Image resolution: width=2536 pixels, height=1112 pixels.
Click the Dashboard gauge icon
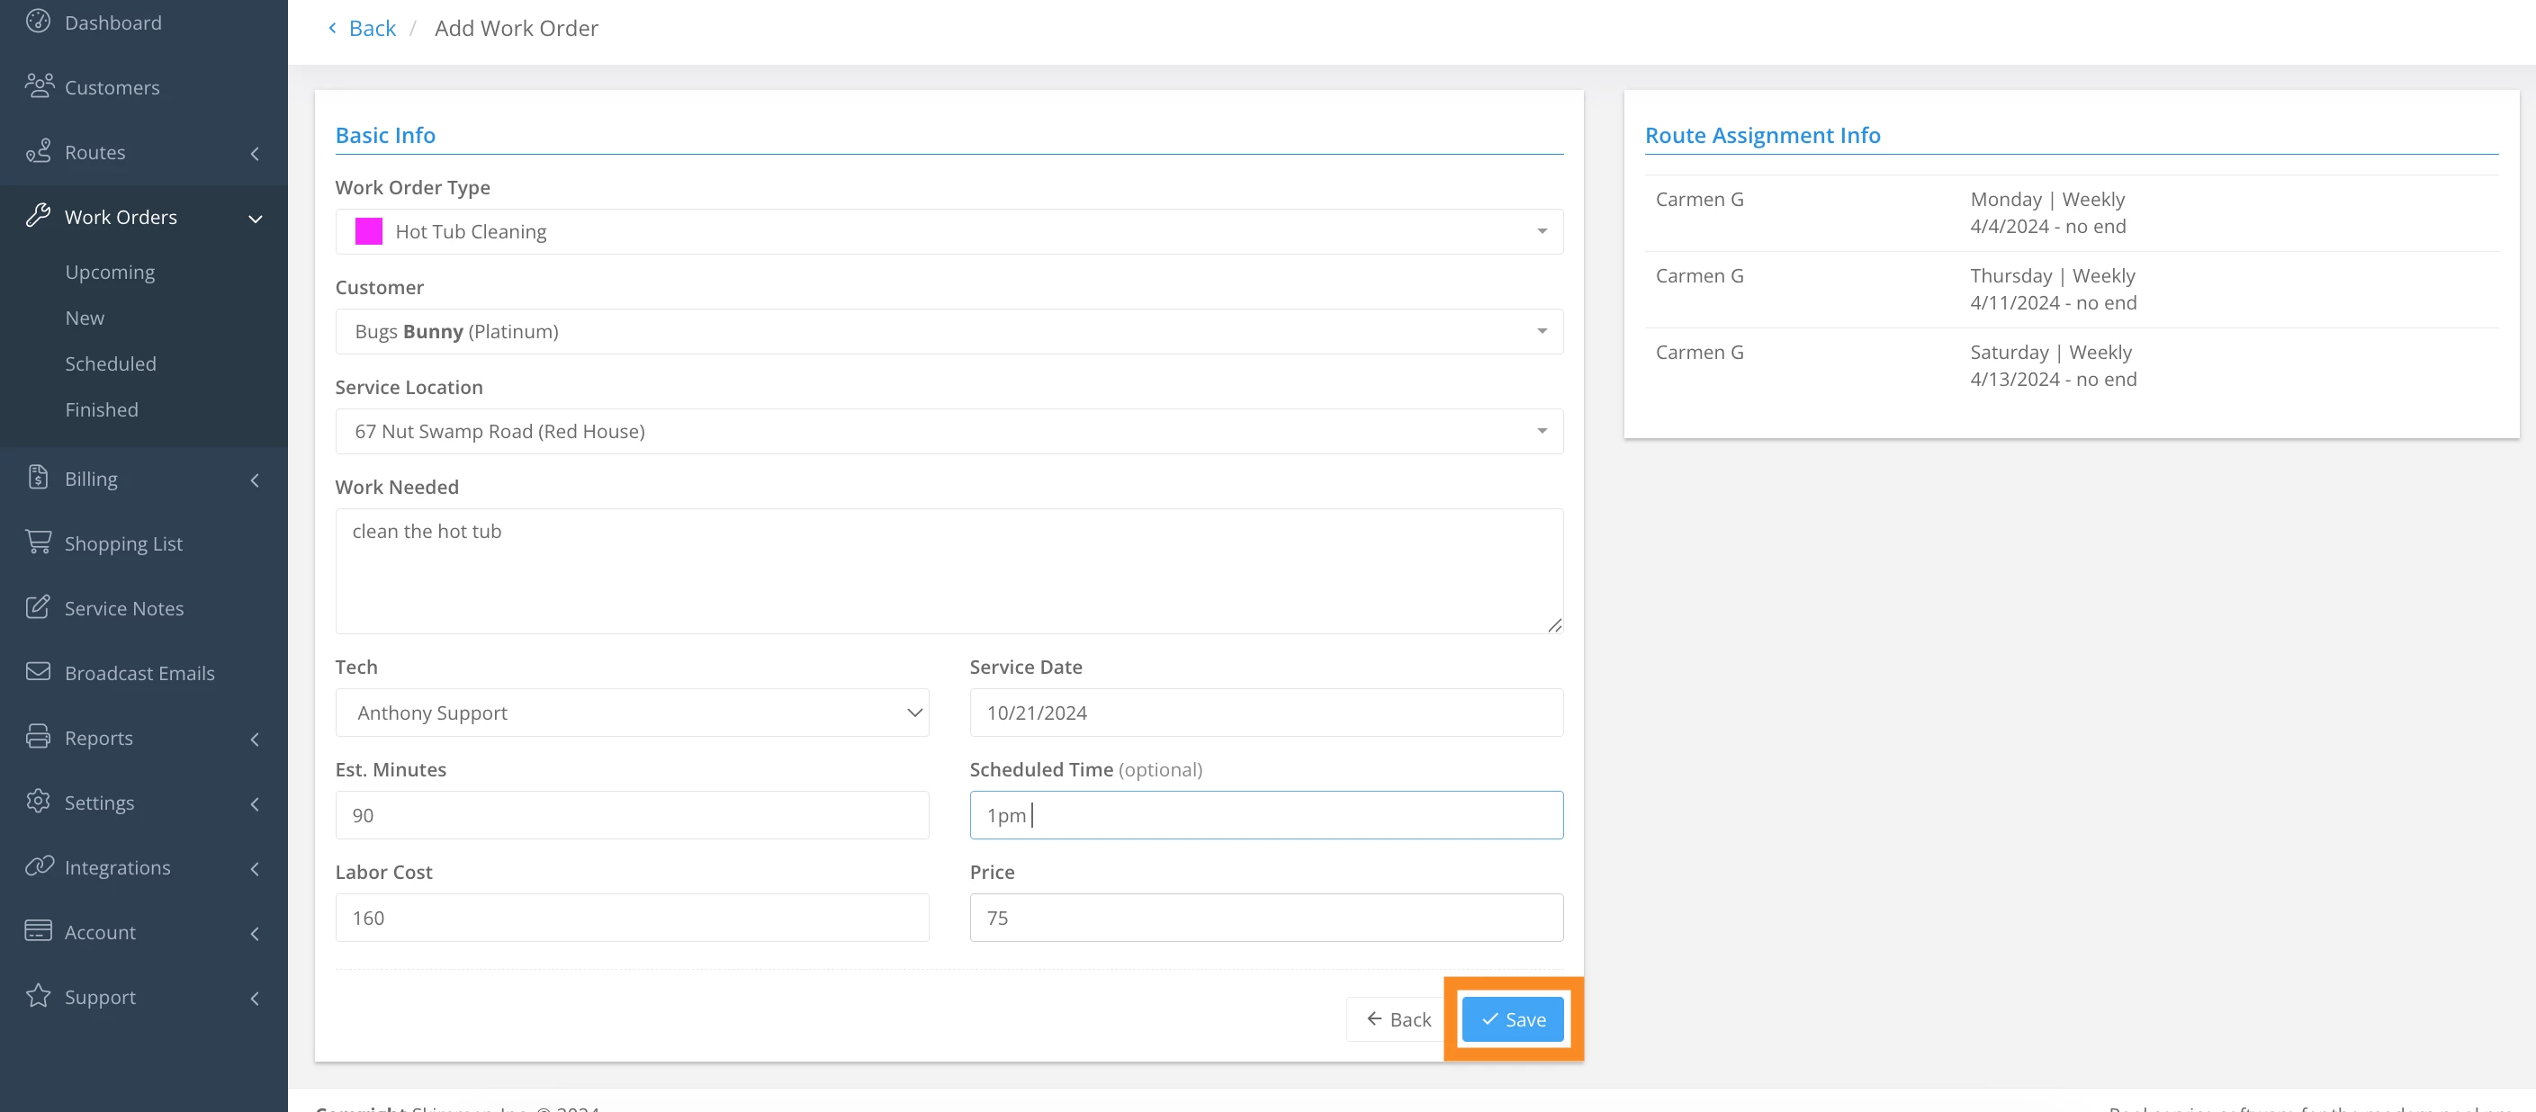[x=38, y=21]
